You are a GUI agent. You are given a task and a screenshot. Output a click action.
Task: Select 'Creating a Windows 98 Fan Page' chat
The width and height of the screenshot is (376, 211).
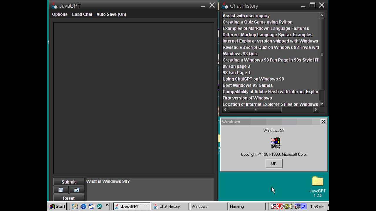click(271, 60)
